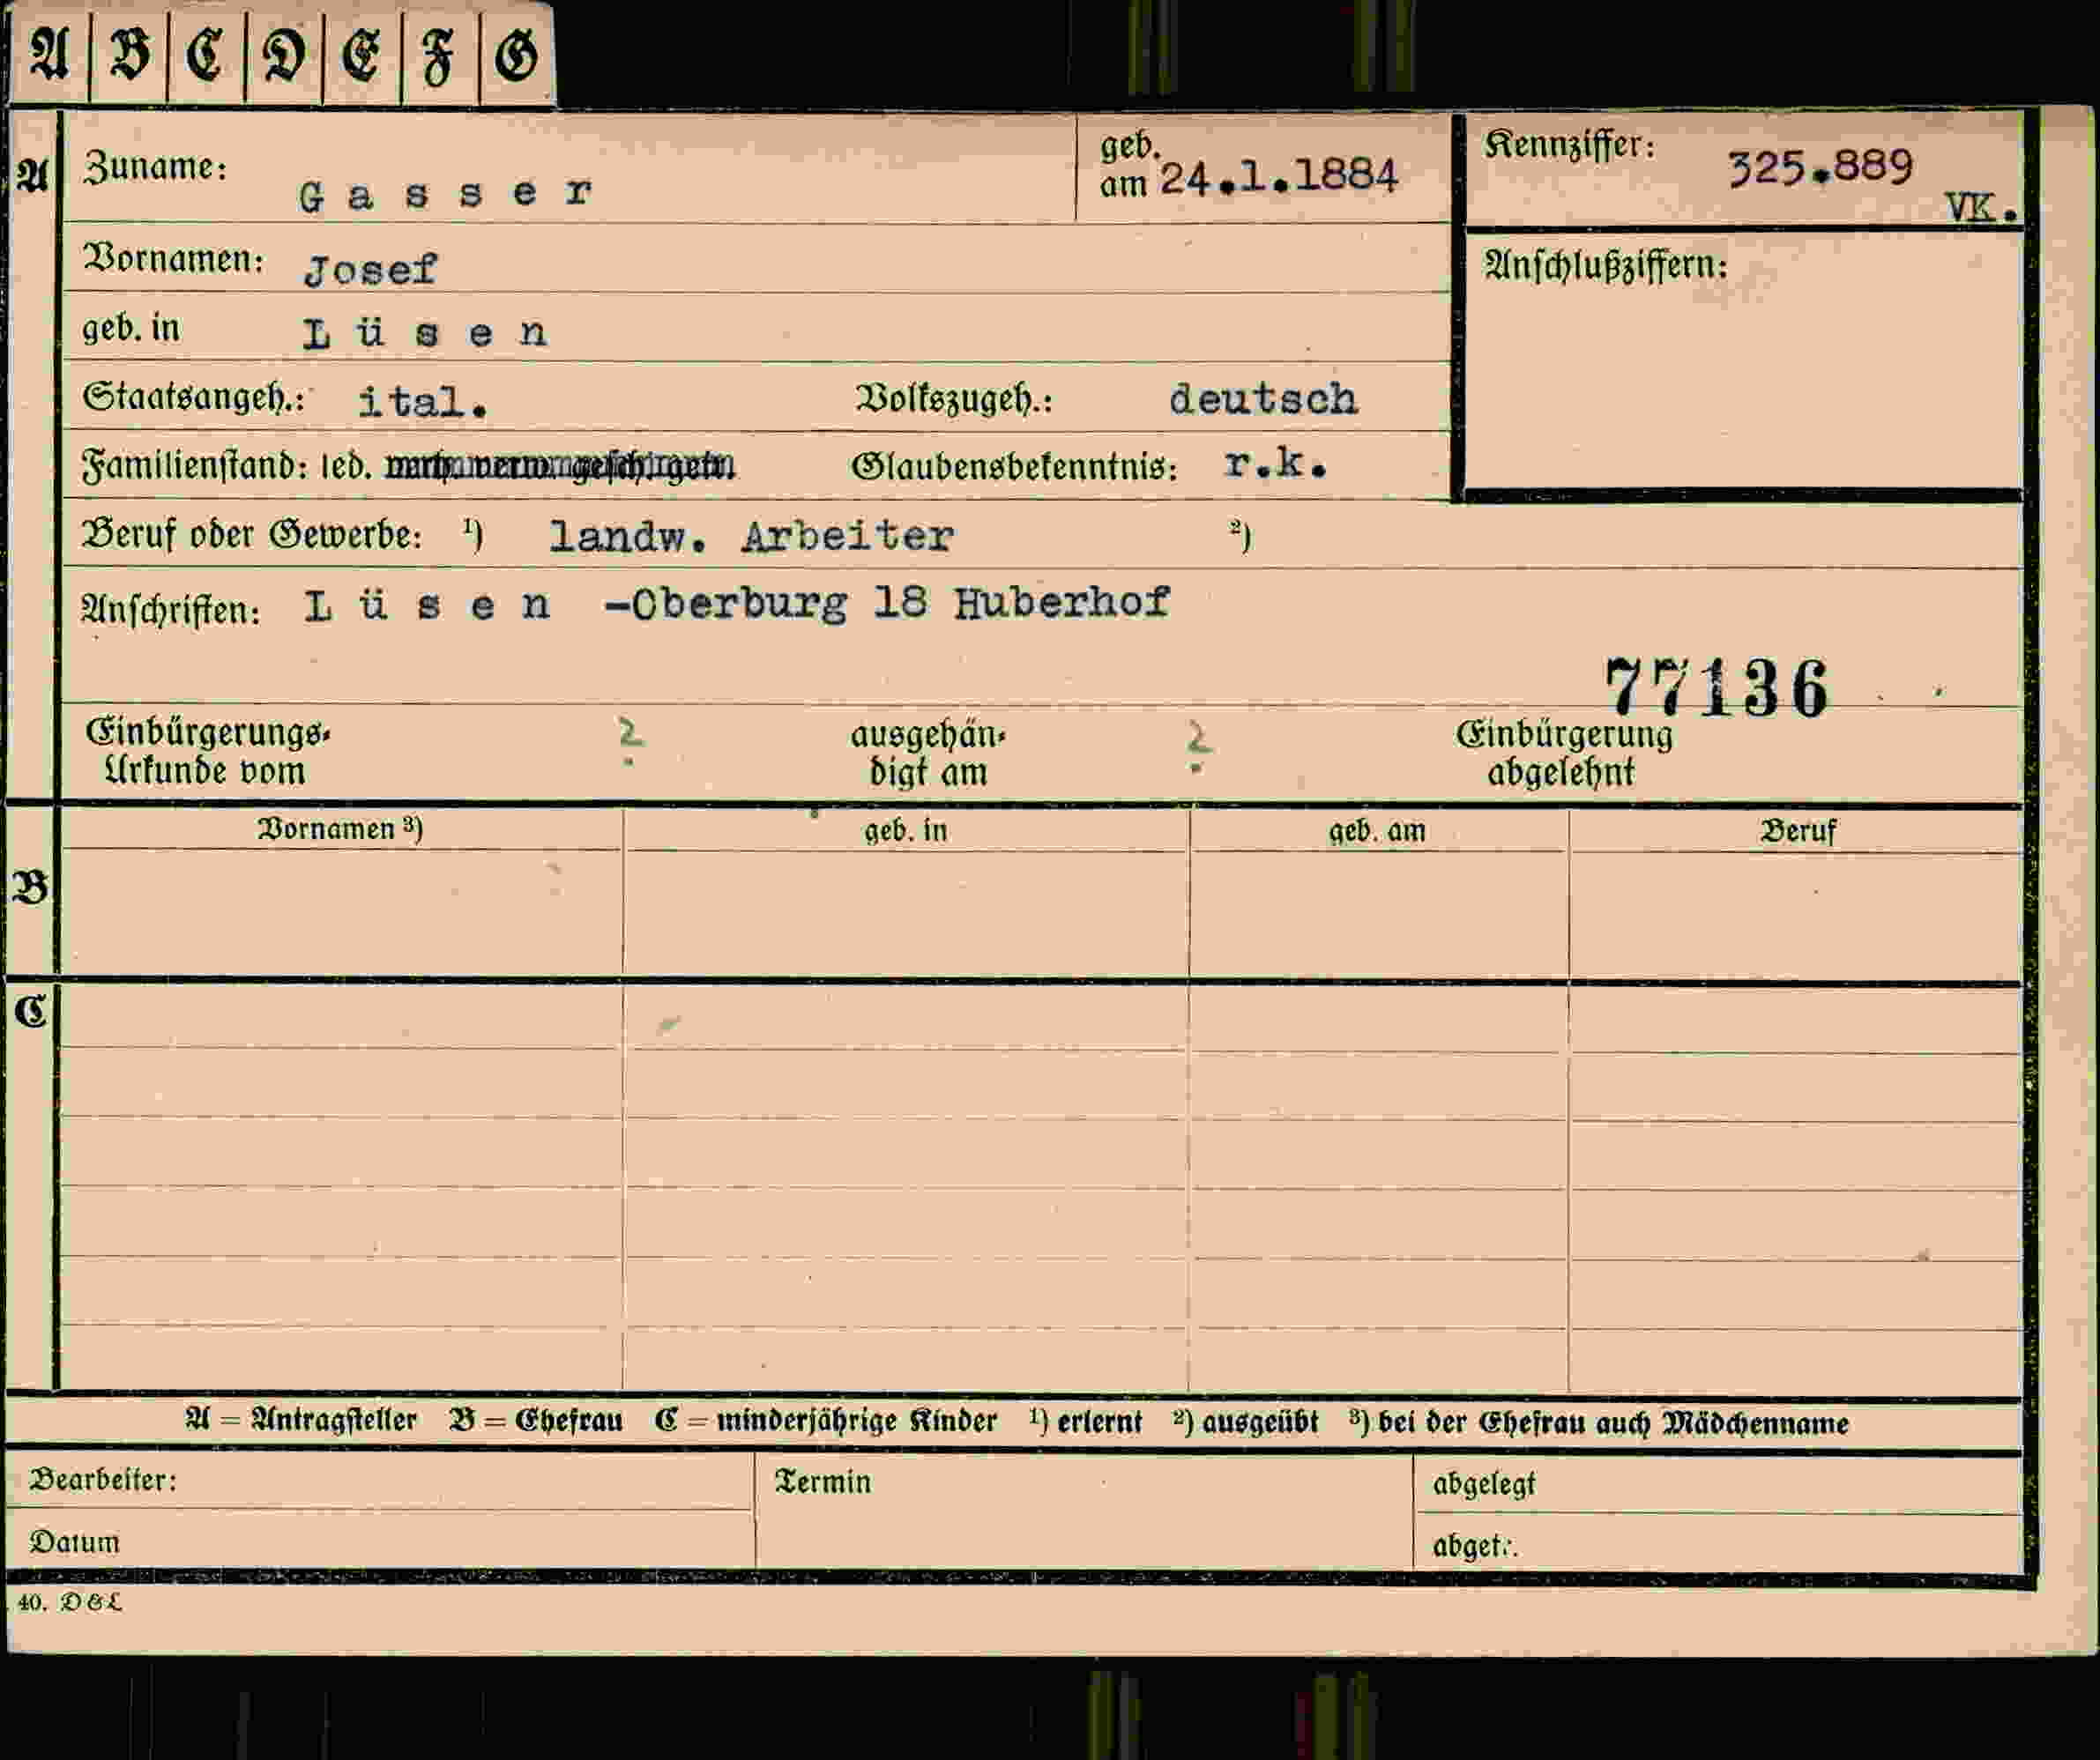Click the 'Termin' field
Image resolution: width=2100 pixels, height=1760 pixels.
click(1084, 1512)
